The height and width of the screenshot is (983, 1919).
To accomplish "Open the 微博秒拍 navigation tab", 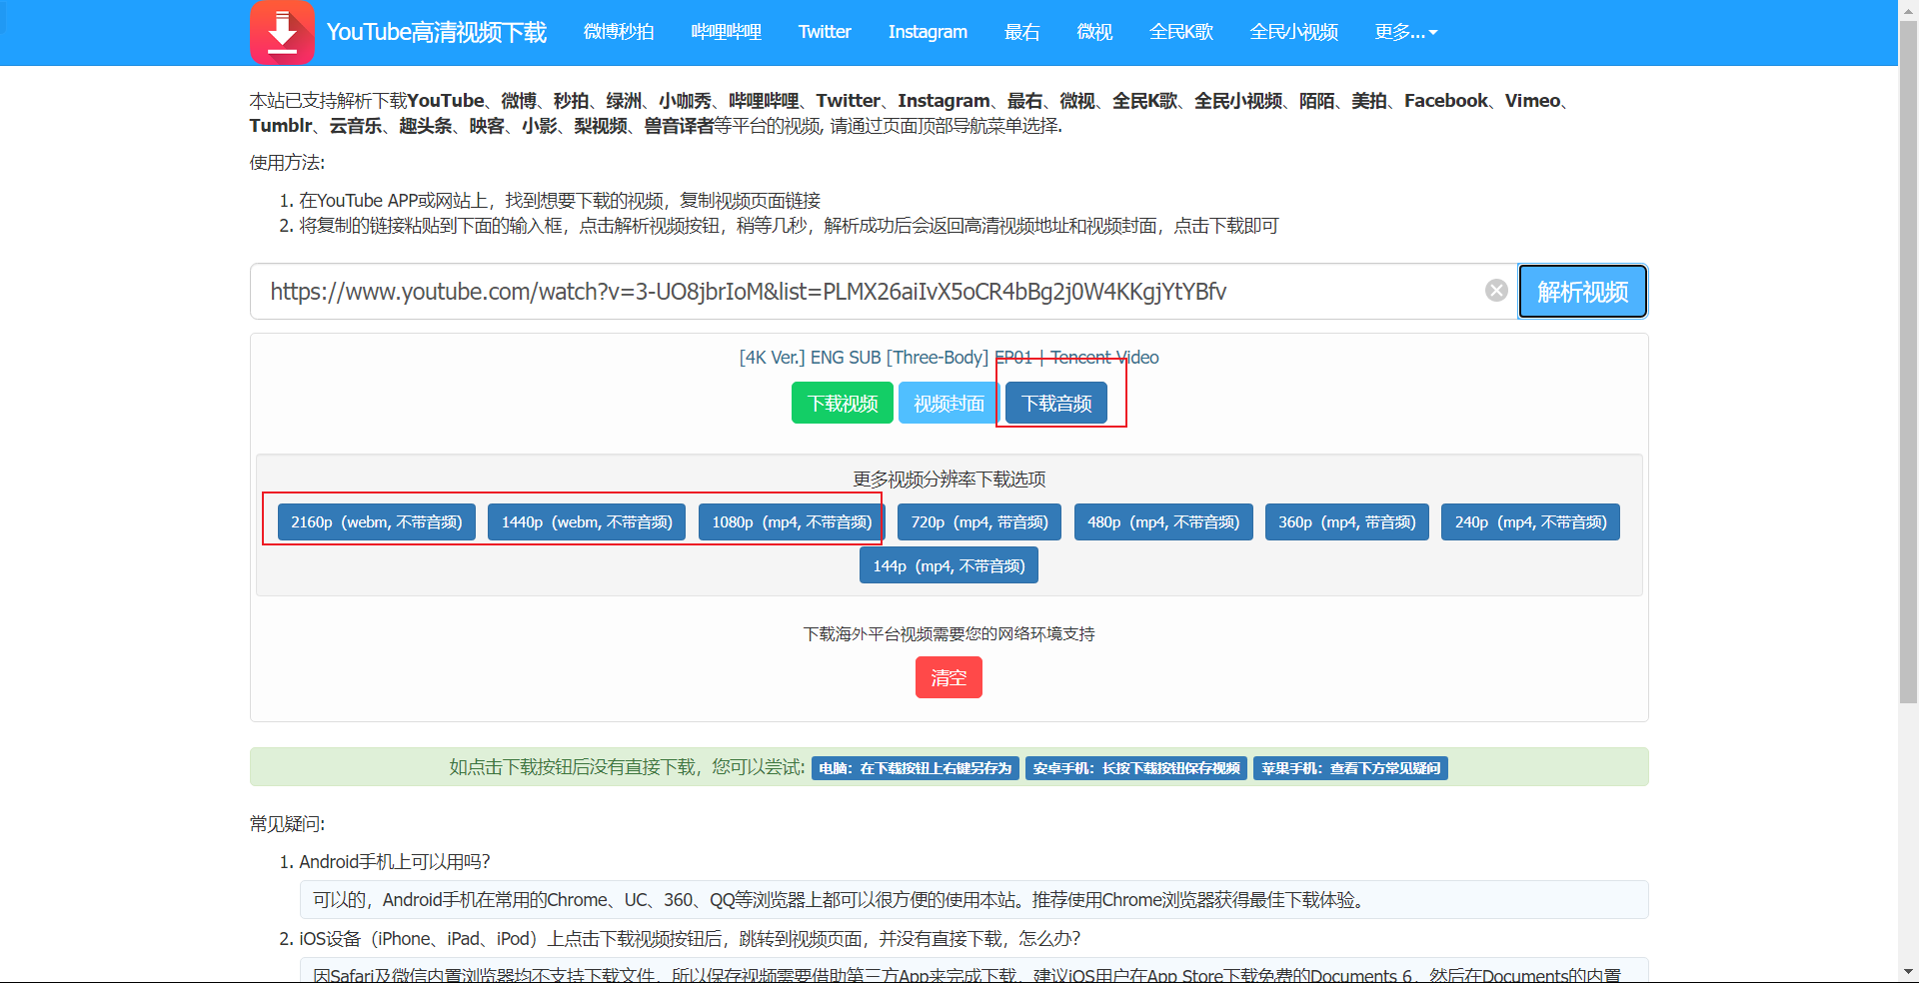I will coord(619,32).
